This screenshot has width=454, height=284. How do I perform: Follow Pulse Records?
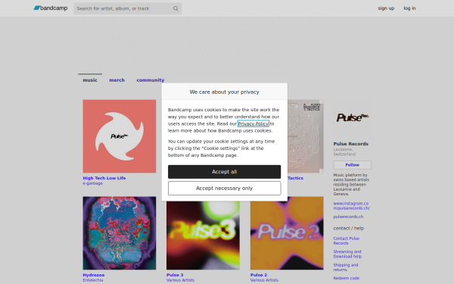click(x=353, y=165)
